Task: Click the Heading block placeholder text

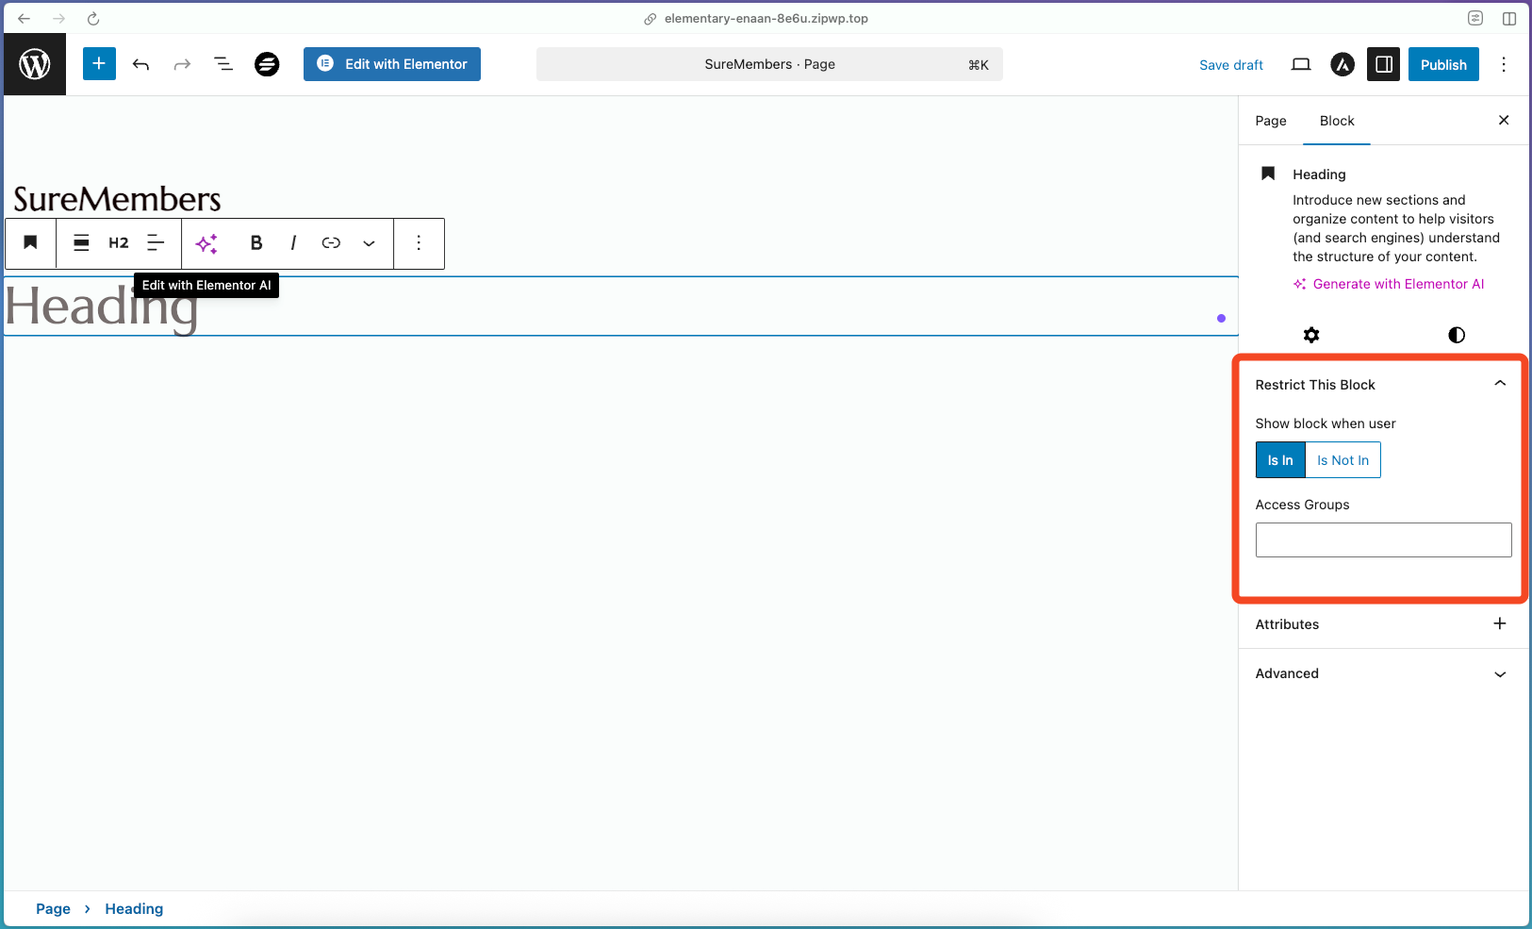Action: (102, 307)
